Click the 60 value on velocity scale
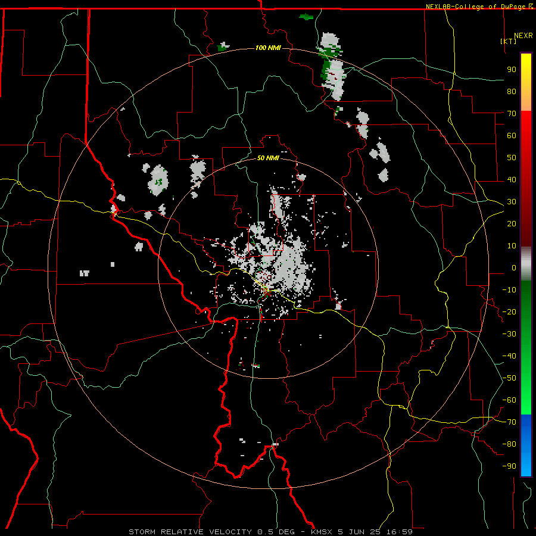 (x=512, y=135)
